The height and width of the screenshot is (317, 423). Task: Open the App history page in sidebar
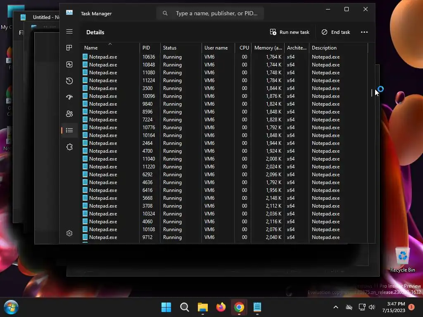(69, 81)
